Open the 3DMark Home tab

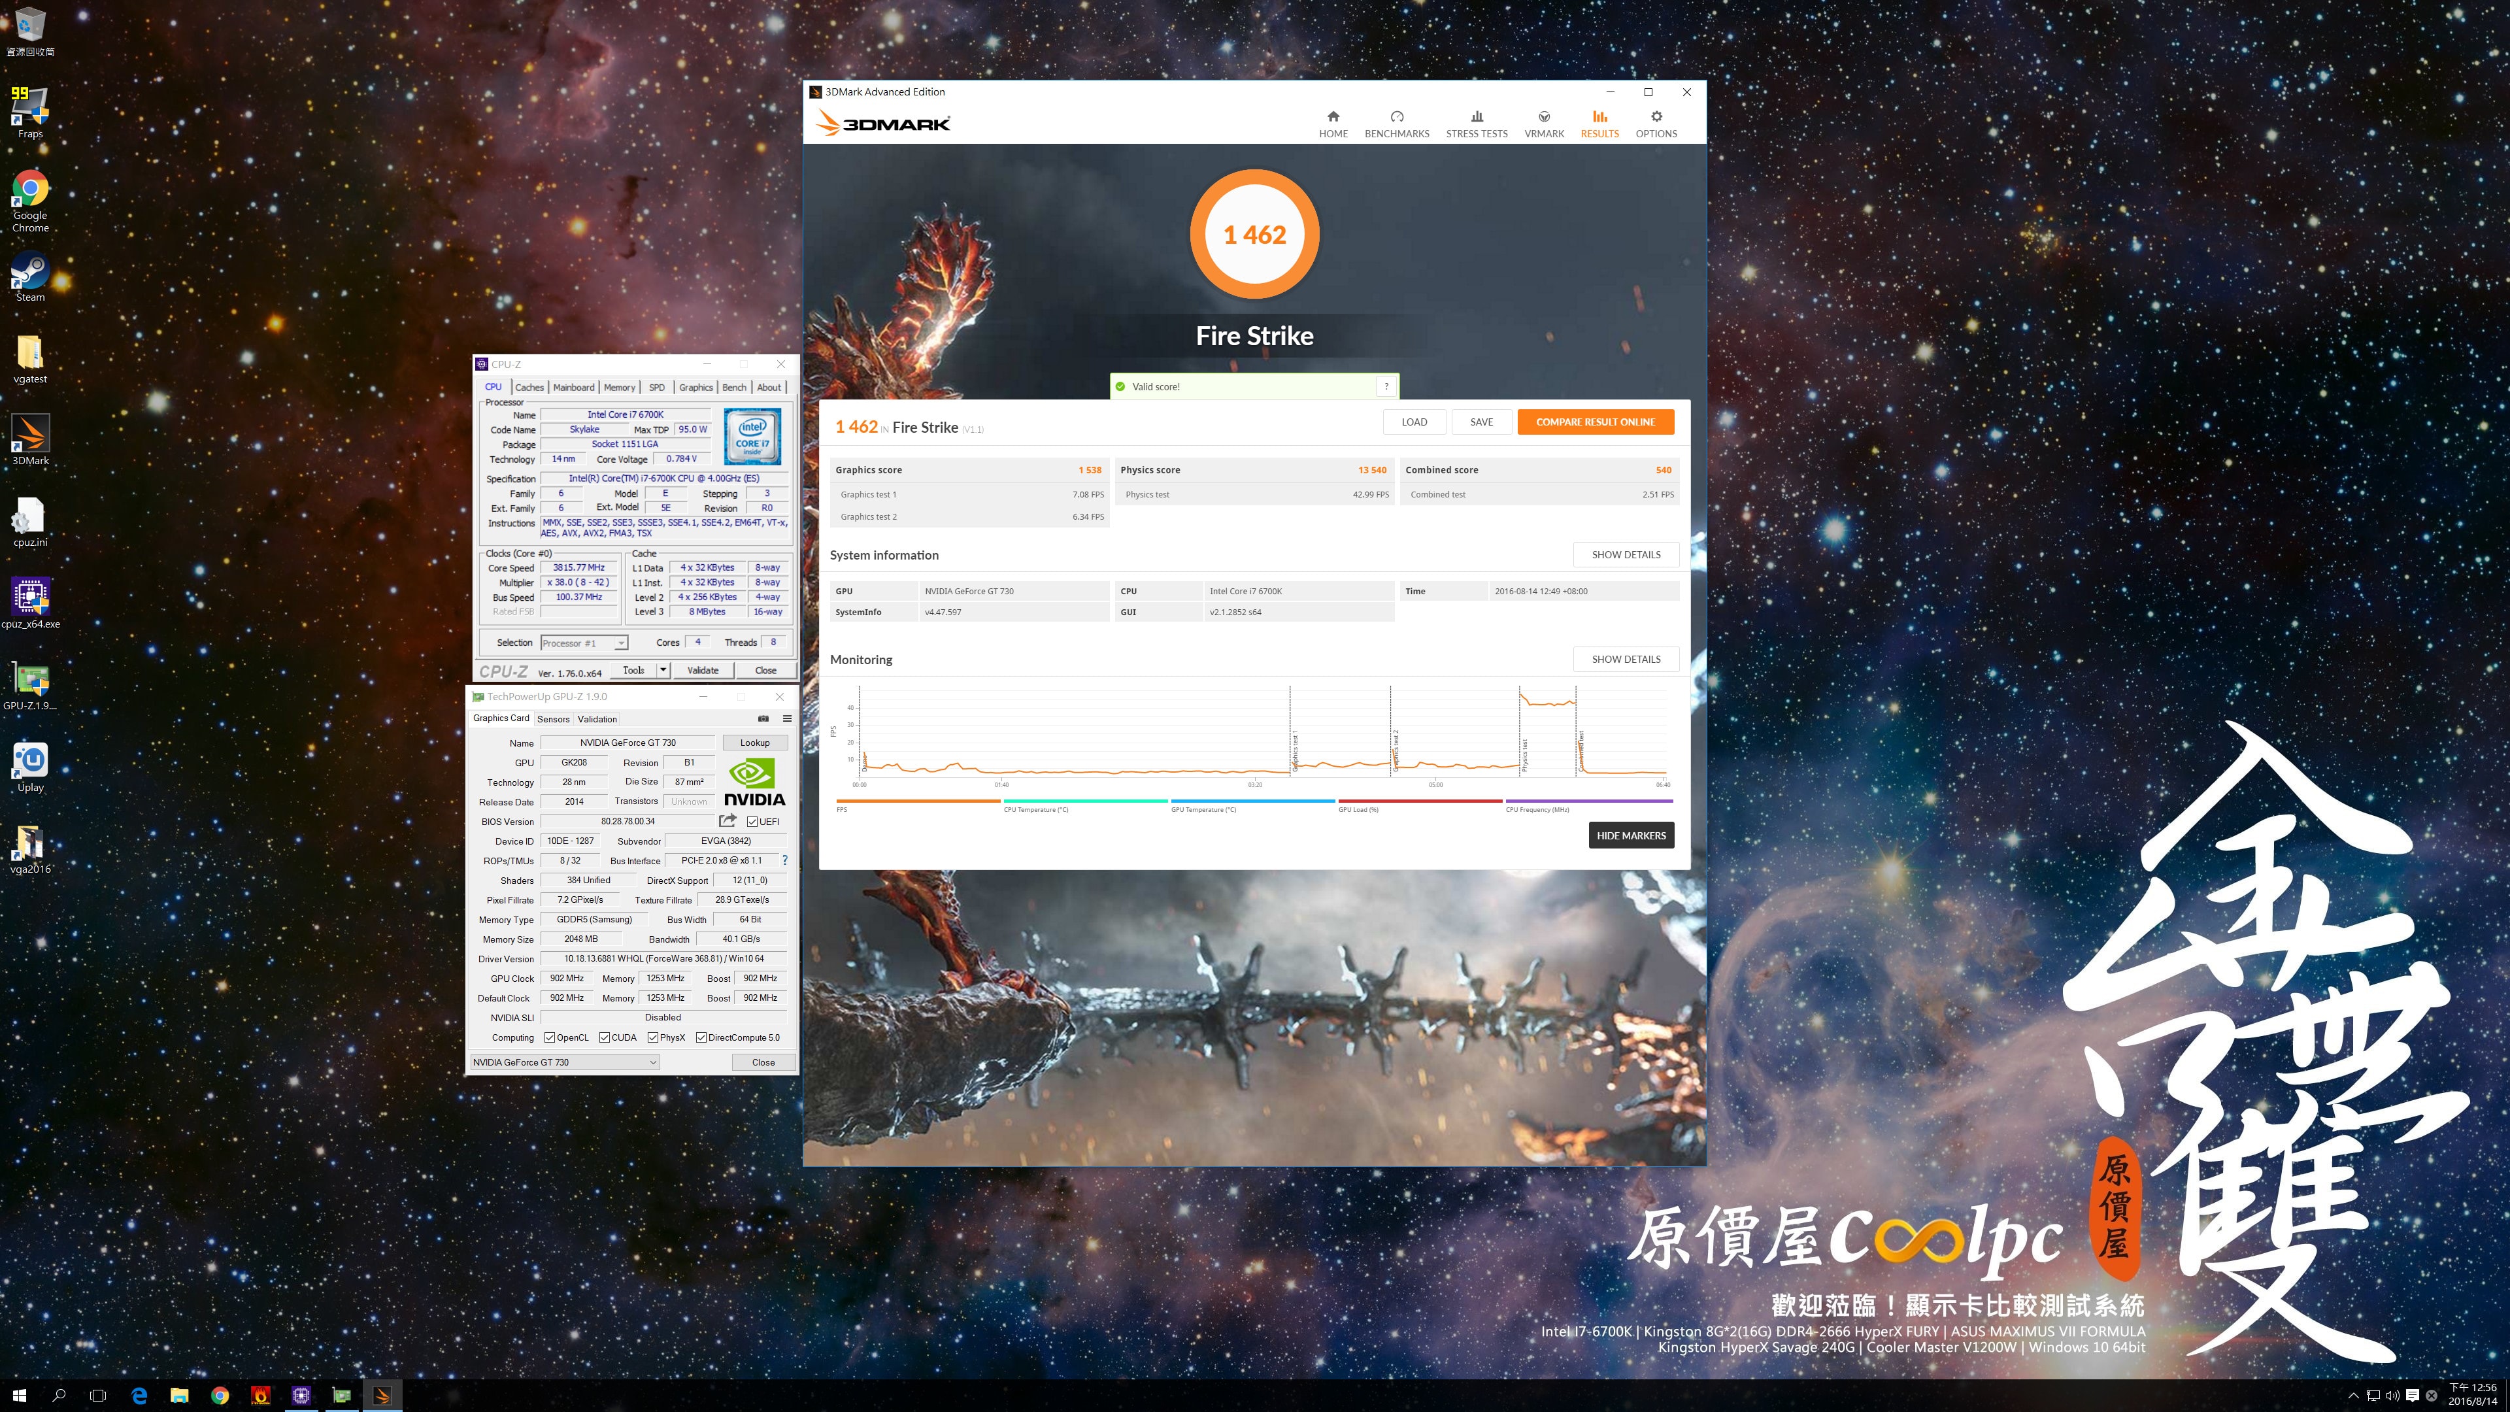[x=1333, y=124]
